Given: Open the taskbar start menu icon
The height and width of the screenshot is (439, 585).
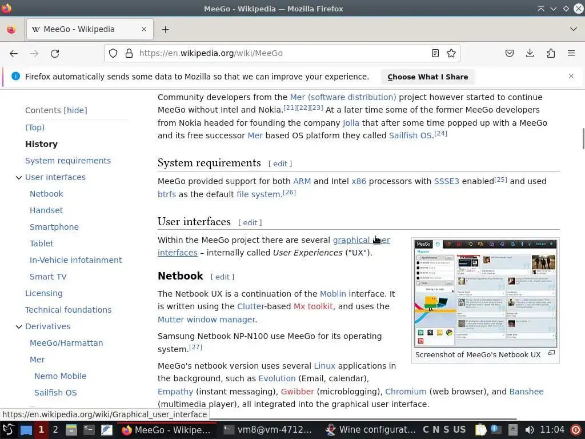Looking at the screenshot, I should coord(8,430).
